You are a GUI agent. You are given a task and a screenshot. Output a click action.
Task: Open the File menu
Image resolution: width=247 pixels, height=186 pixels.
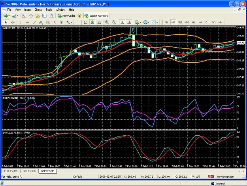tap(9, 10)
